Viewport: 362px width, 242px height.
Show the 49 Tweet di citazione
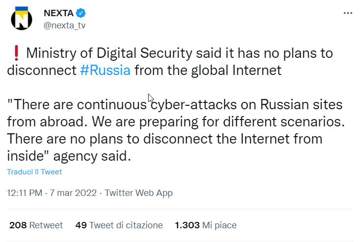(119, 225)
